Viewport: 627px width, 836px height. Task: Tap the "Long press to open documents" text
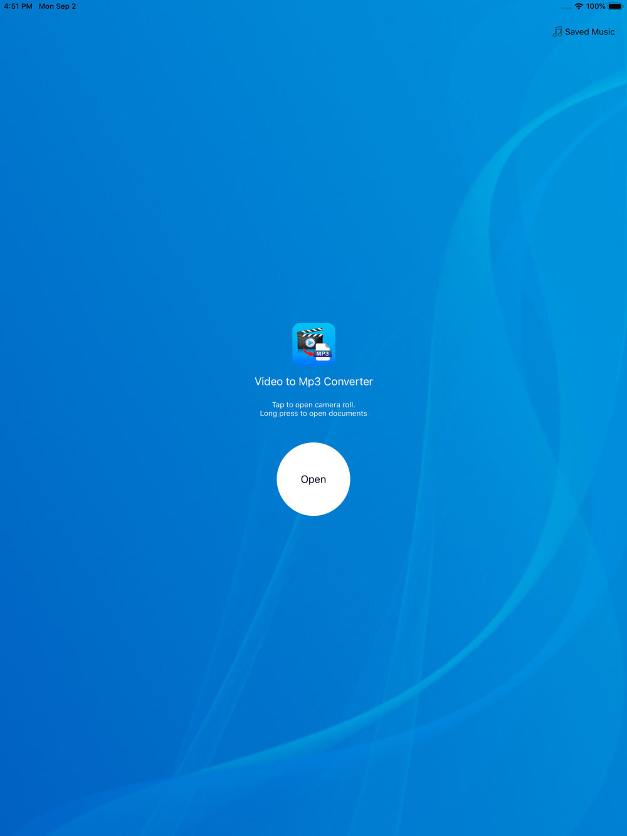pyautogui.click(x=313, y=414)
